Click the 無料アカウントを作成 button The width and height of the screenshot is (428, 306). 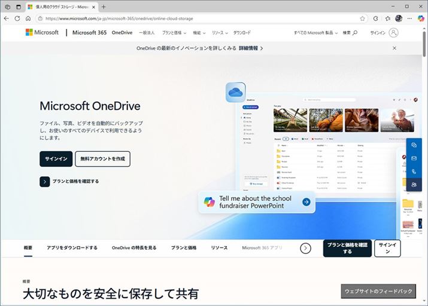click(x=102, y=159)
